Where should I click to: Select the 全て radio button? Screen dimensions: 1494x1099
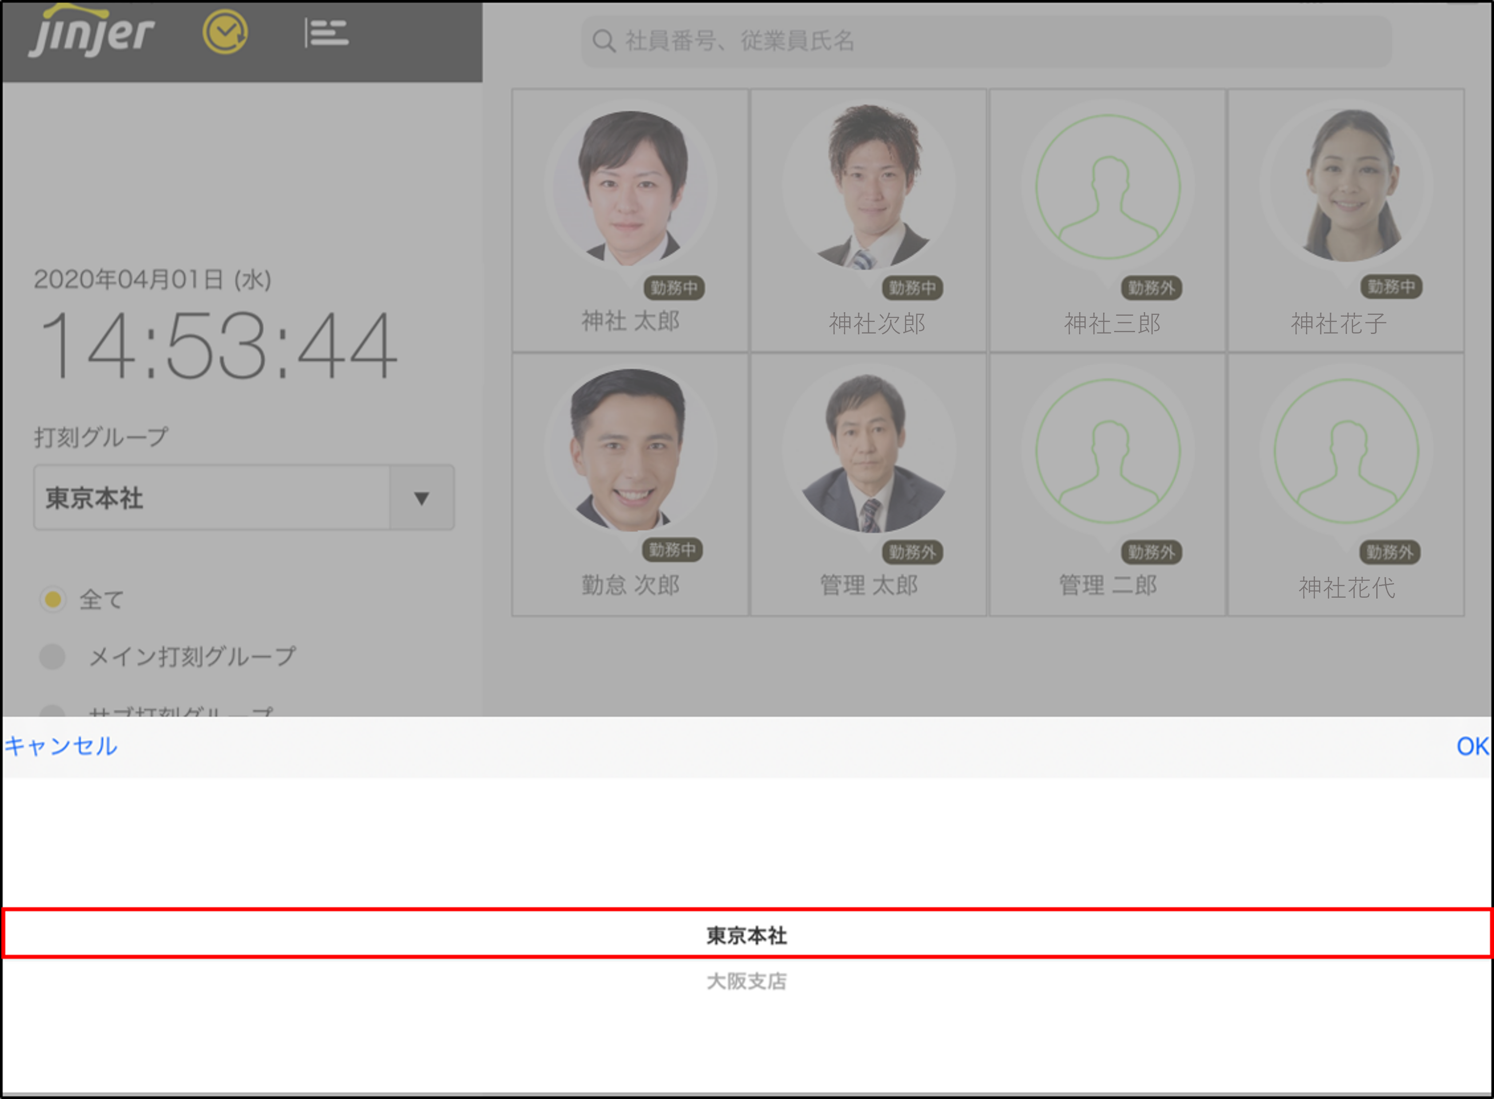coord(52,599)
